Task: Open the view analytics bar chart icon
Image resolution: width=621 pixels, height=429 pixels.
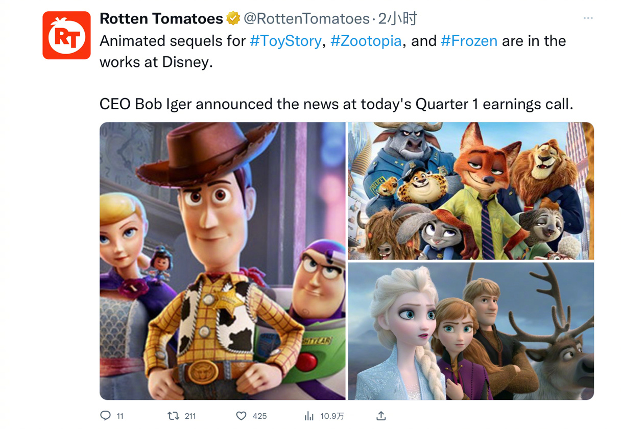Action: click(x=309, y=416)
